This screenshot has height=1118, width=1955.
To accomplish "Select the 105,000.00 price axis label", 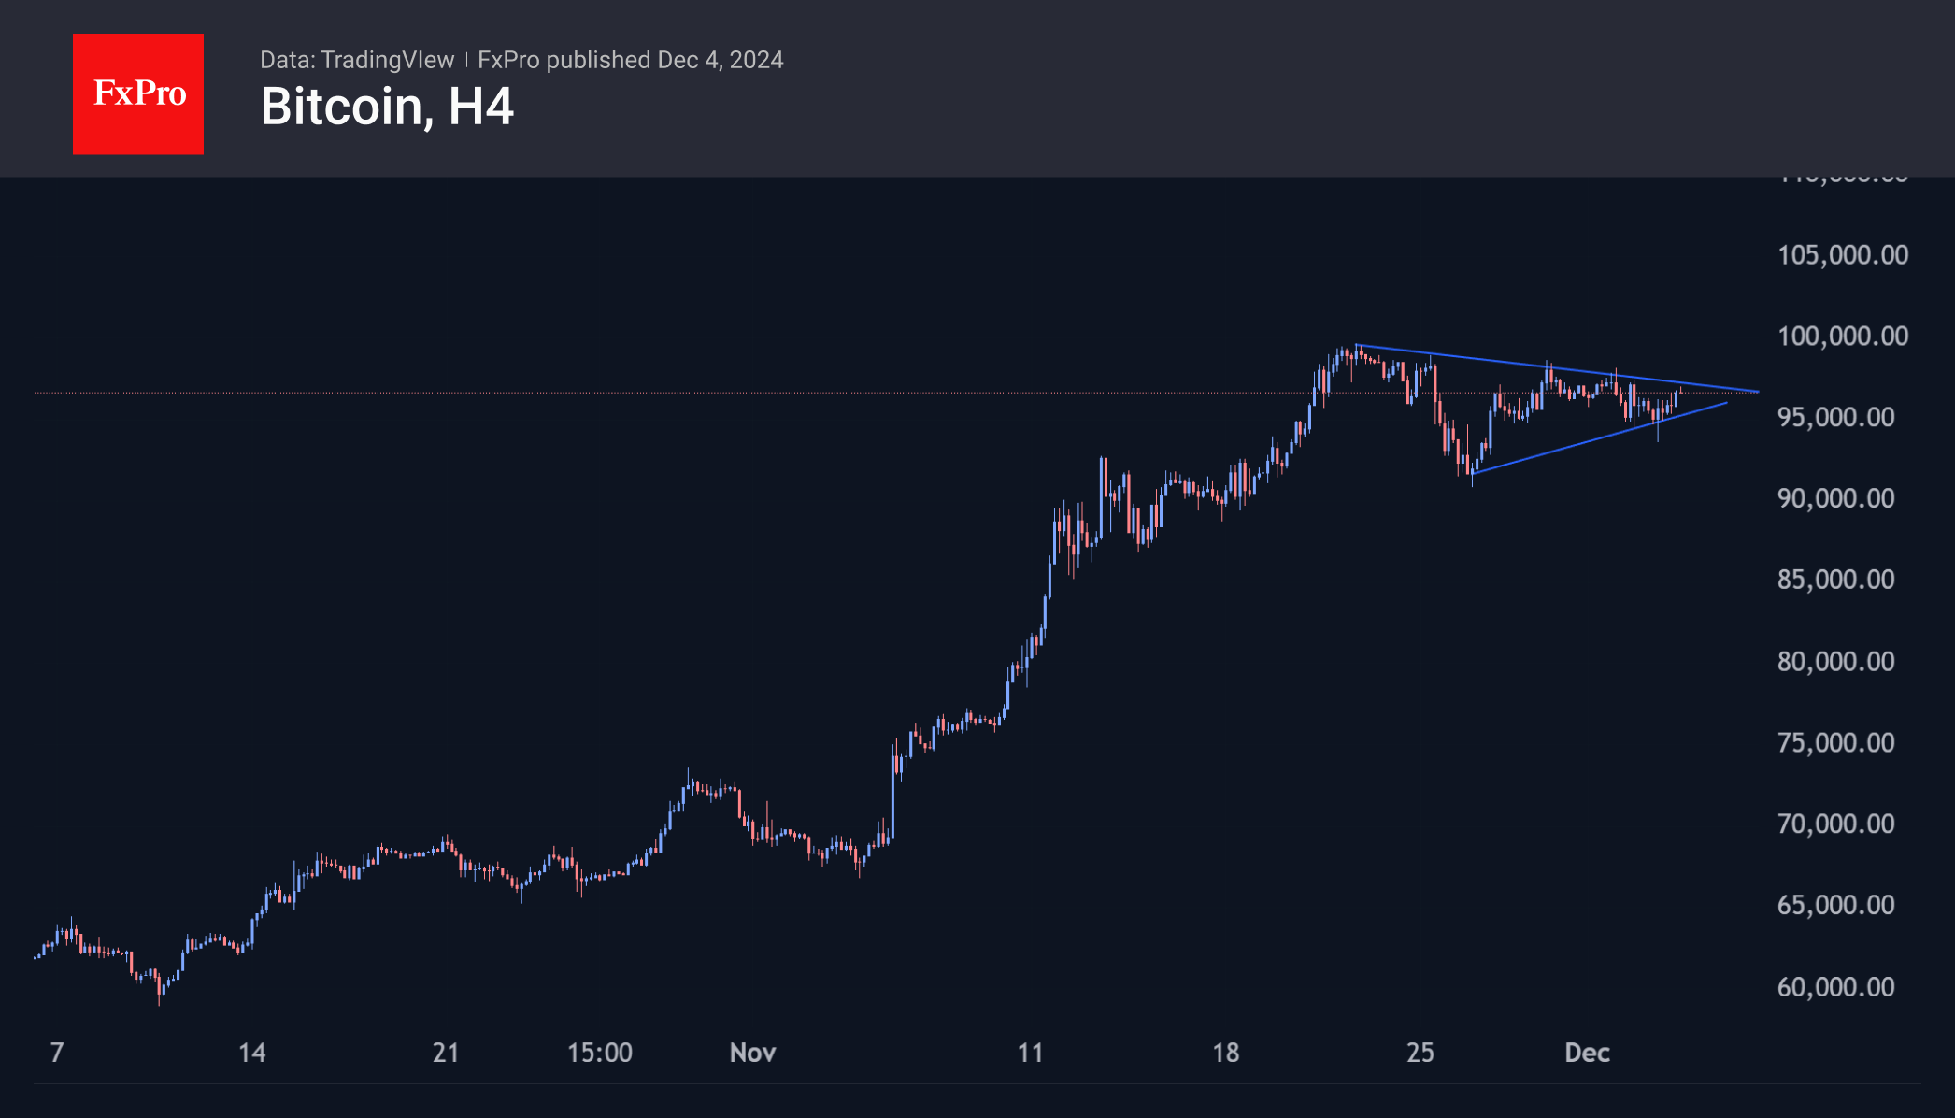I will (x=1842, y=255).
